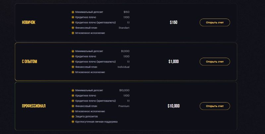Click the Standart financial plan value
Image resolution: width=265 pixels, height=134 pixels.
pyautogui.click(x=124, y=28)
